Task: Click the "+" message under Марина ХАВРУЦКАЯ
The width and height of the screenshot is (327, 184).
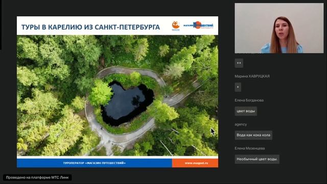Action: [238, 87]
